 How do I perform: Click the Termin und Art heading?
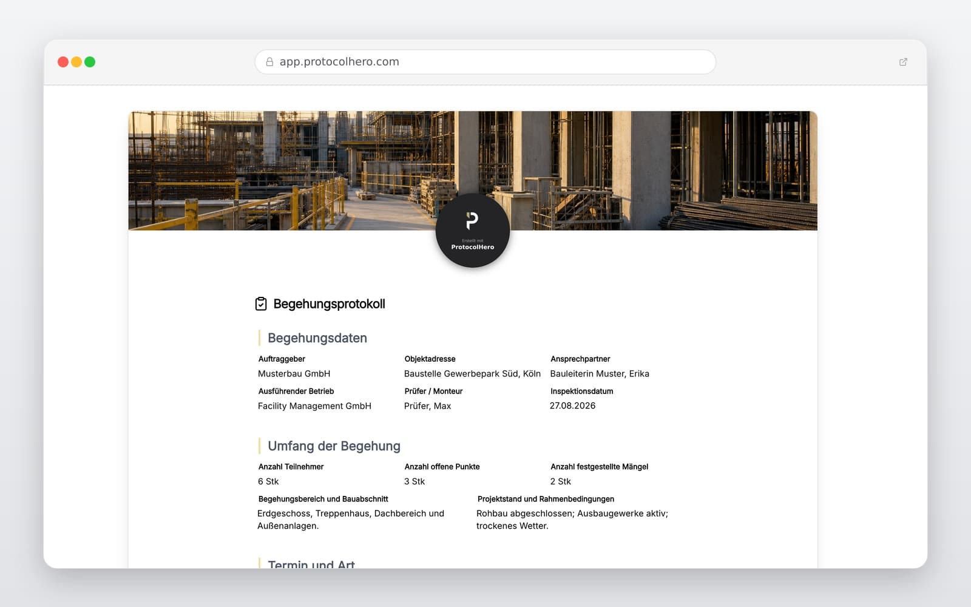(x=311, y=564)
